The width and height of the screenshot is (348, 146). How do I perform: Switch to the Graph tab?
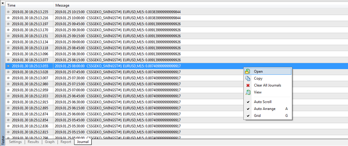pos(50,142)
